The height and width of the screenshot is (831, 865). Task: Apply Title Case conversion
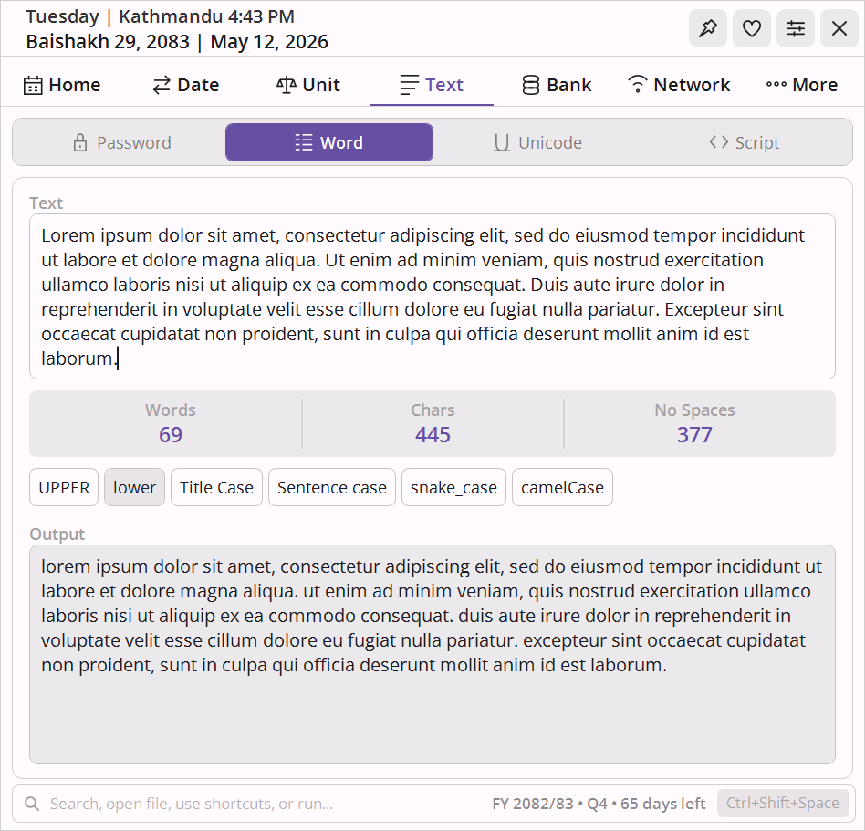coord(216,487)
